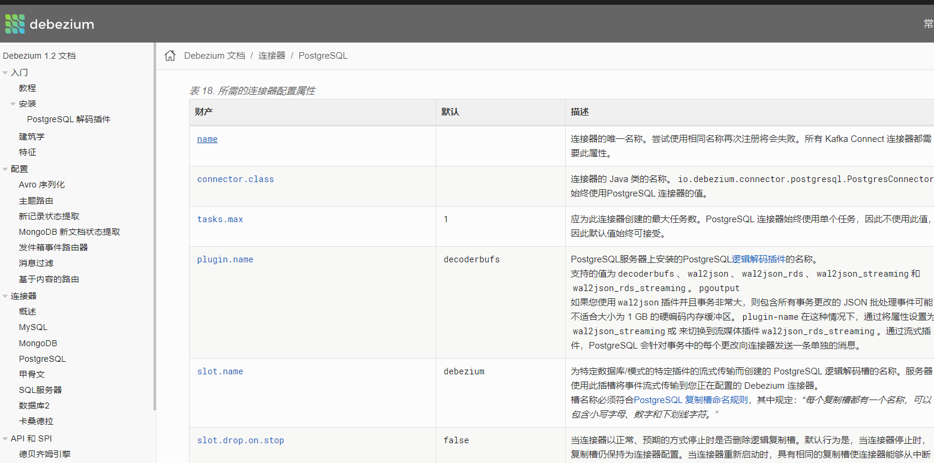
Task: Collapse the 安装 subsection arrow
Action: pyautogui.click(x=13, y=104)
